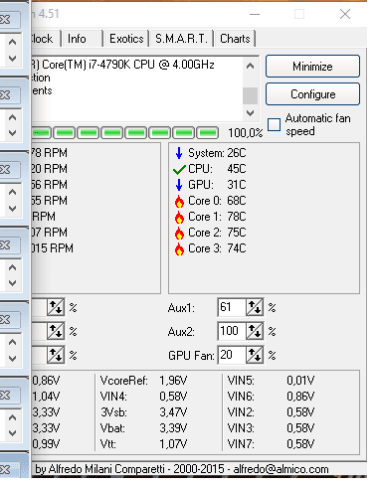Click the Core 3 flame icon
The width and height of the screenshot is (376, 486).
click(179, 248)
